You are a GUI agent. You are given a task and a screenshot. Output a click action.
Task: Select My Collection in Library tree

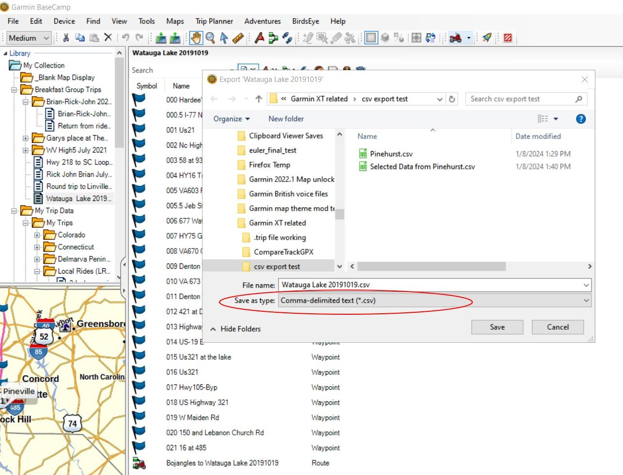44,65
